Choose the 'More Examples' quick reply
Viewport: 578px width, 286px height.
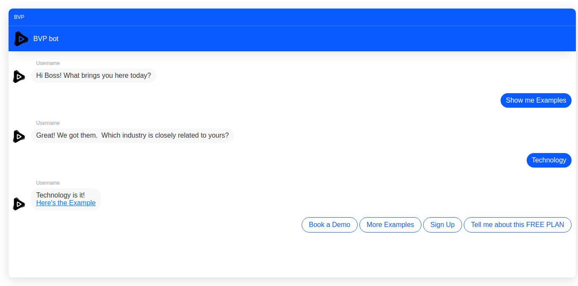(x=390, y=225)
